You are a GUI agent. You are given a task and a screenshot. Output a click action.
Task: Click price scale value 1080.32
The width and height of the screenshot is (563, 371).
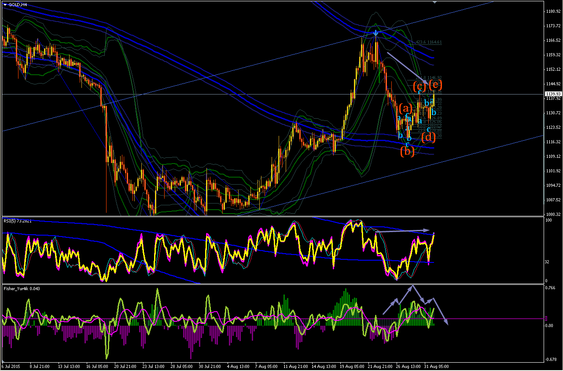[x=552, y=215]
